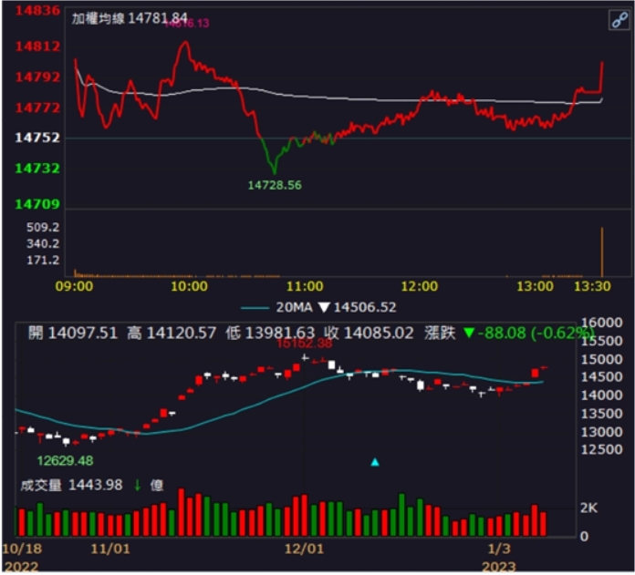
Task: Click the 14816.13 intraday high label
Action: coord(186,24)
